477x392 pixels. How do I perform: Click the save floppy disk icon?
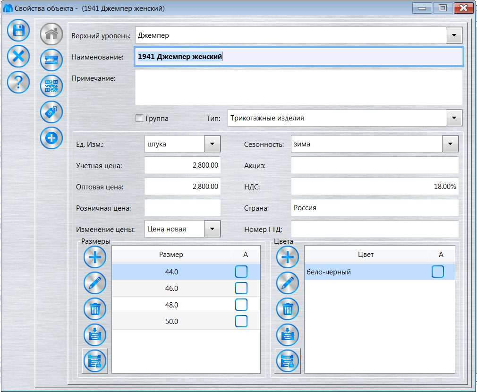[x=18, y=31]
